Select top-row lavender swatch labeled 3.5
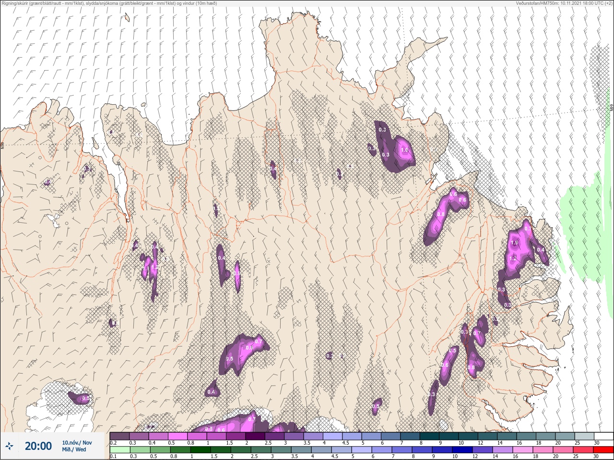 (313, 436)
